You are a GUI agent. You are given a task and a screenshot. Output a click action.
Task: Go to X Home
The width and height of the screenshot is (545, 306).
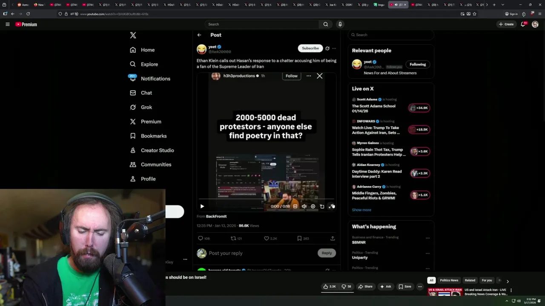click(x=142, y=50)
